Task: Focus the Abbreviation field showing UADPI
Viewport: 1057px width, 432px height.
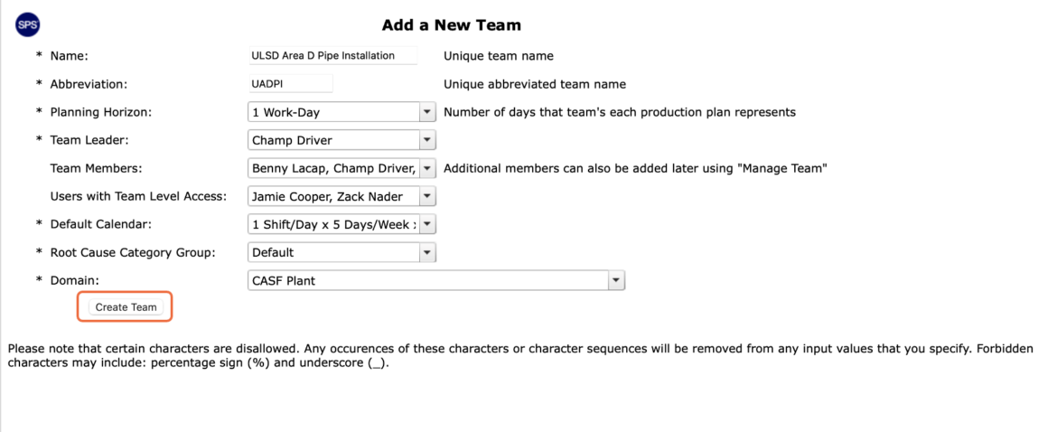Action: click(x=291, y=84)
